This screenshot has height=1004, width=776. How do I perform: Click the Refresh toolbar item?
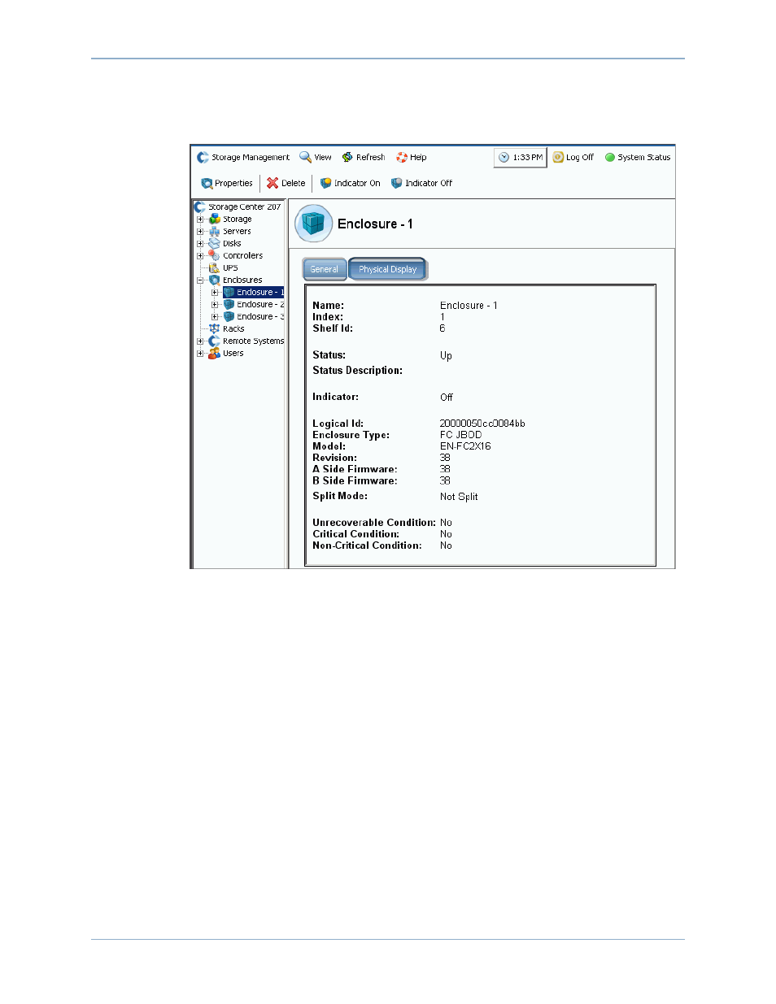pyautogui.click(x=363, y=158)
